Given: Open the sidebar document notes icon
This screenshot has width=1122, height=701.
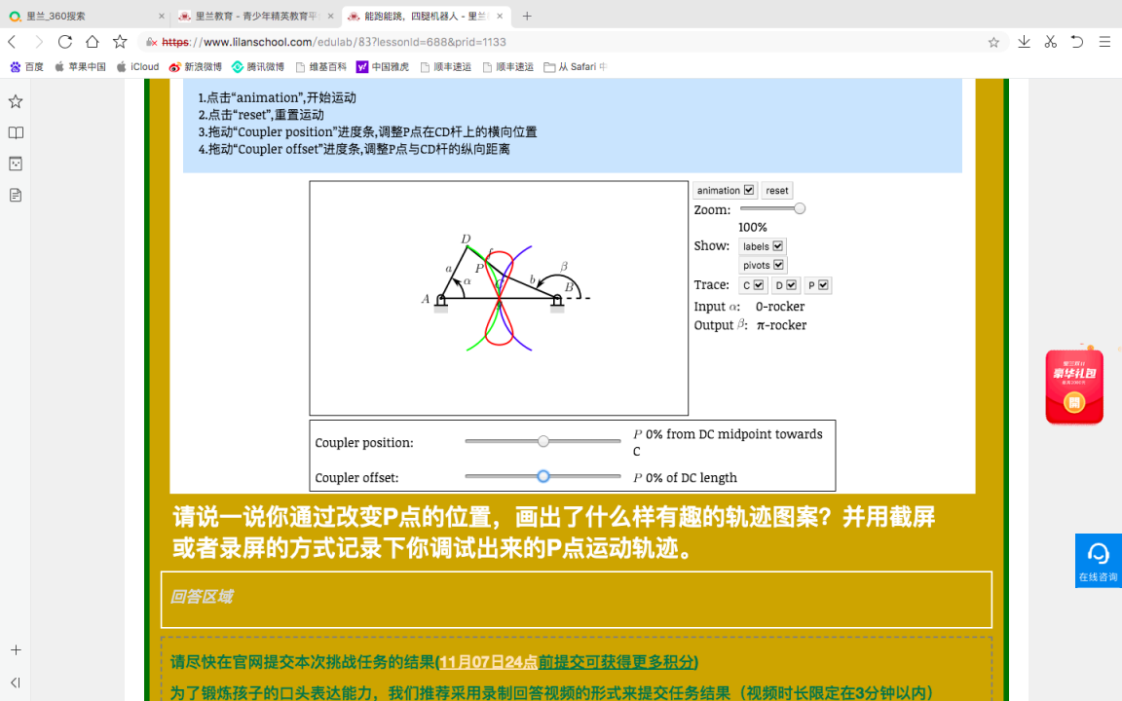Looking at the screenshot, I should pyautogui.click(x=15, y=196).
